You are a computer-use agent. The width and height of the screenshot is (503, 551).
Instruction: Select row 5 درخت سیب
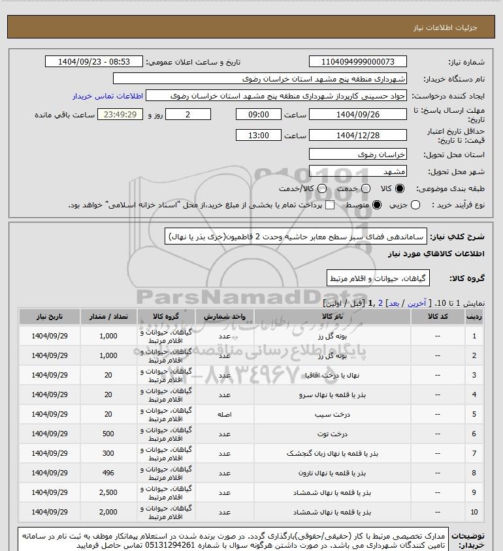(252, 414)
